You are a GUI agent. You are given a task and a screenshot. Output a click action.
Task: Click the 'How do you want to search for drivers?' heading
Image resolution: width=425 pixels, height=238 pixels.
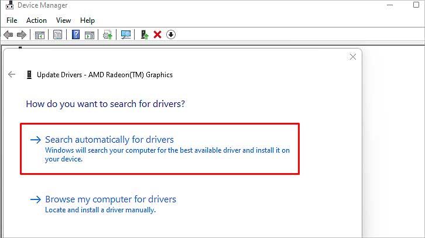coord(105,104)
